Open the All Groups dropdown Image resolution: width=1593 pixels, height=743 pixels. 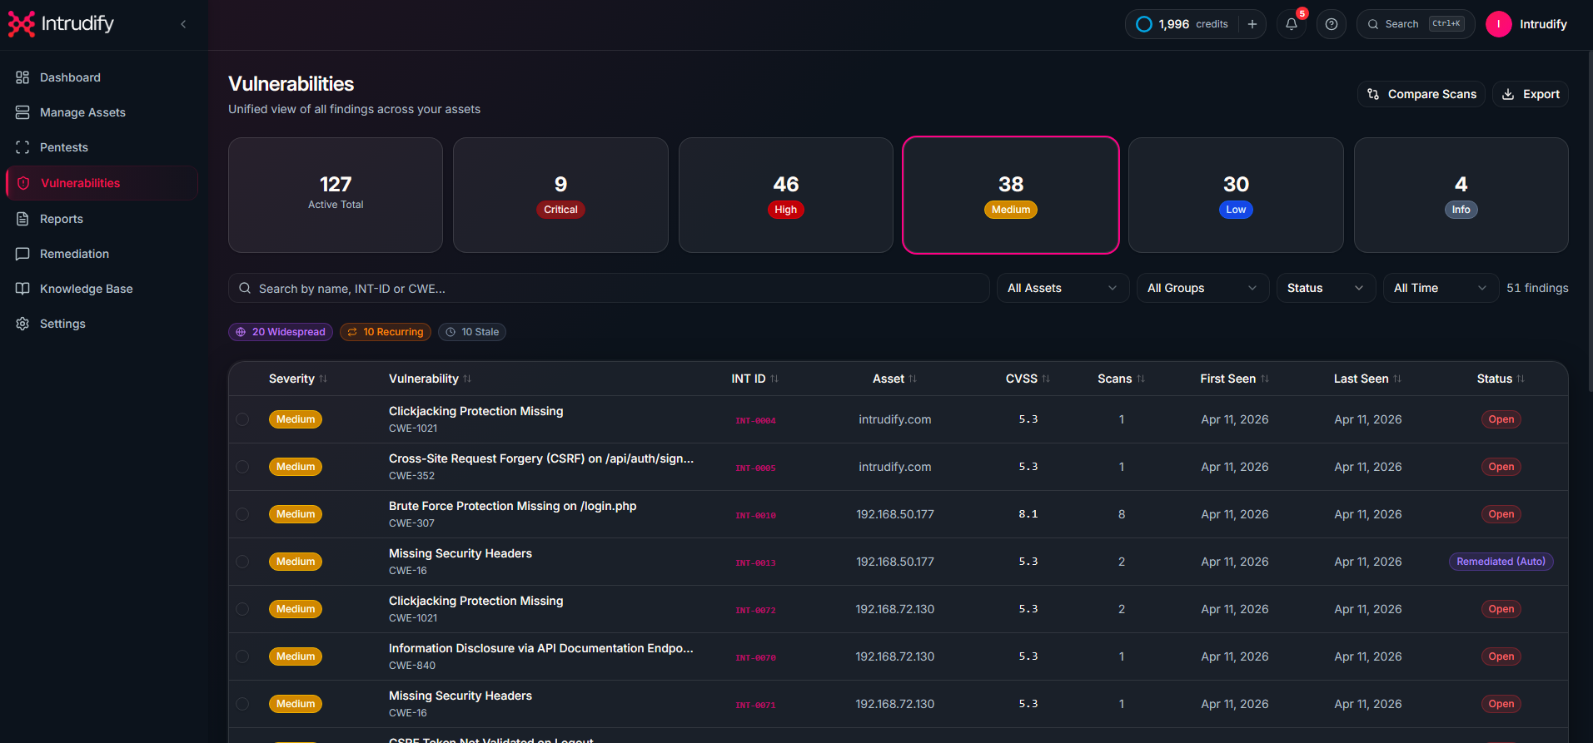click(x=1202, y=288)
